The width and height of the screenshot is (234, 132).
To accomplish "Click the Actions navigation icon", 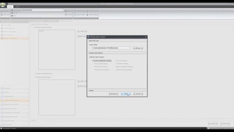I will [3, 88].
